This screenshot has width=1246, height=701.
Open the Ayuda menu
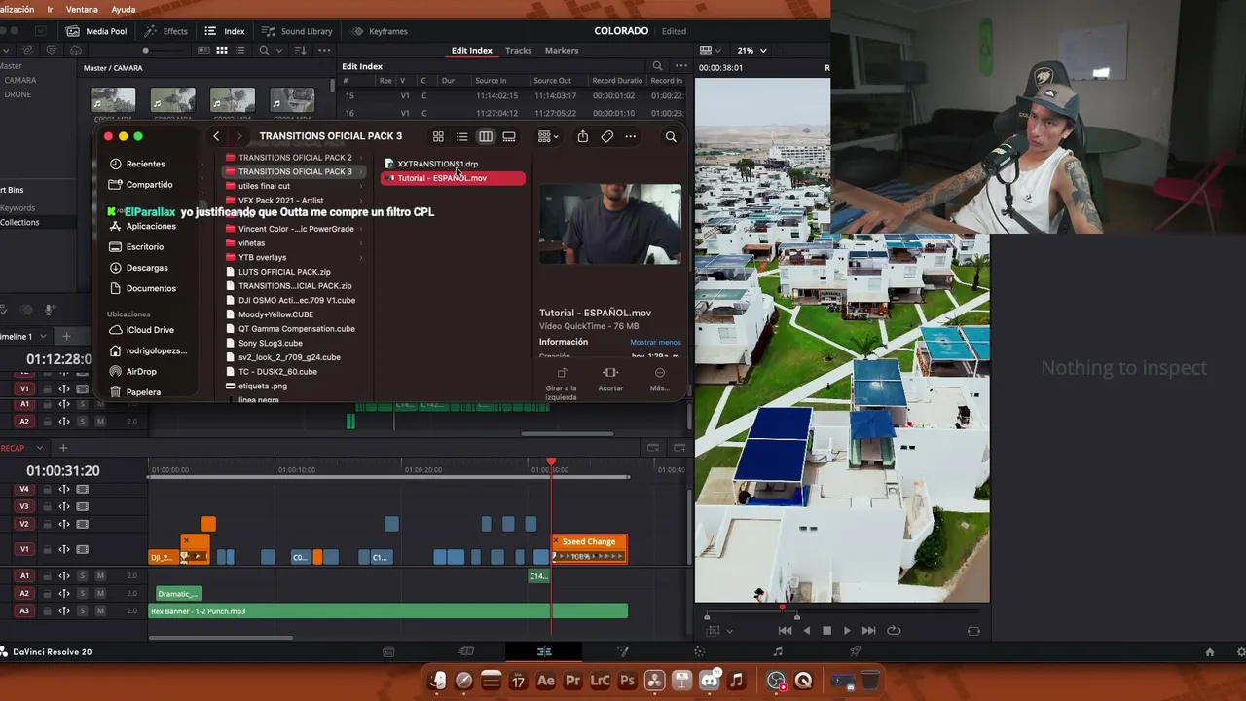click(124, 9)
